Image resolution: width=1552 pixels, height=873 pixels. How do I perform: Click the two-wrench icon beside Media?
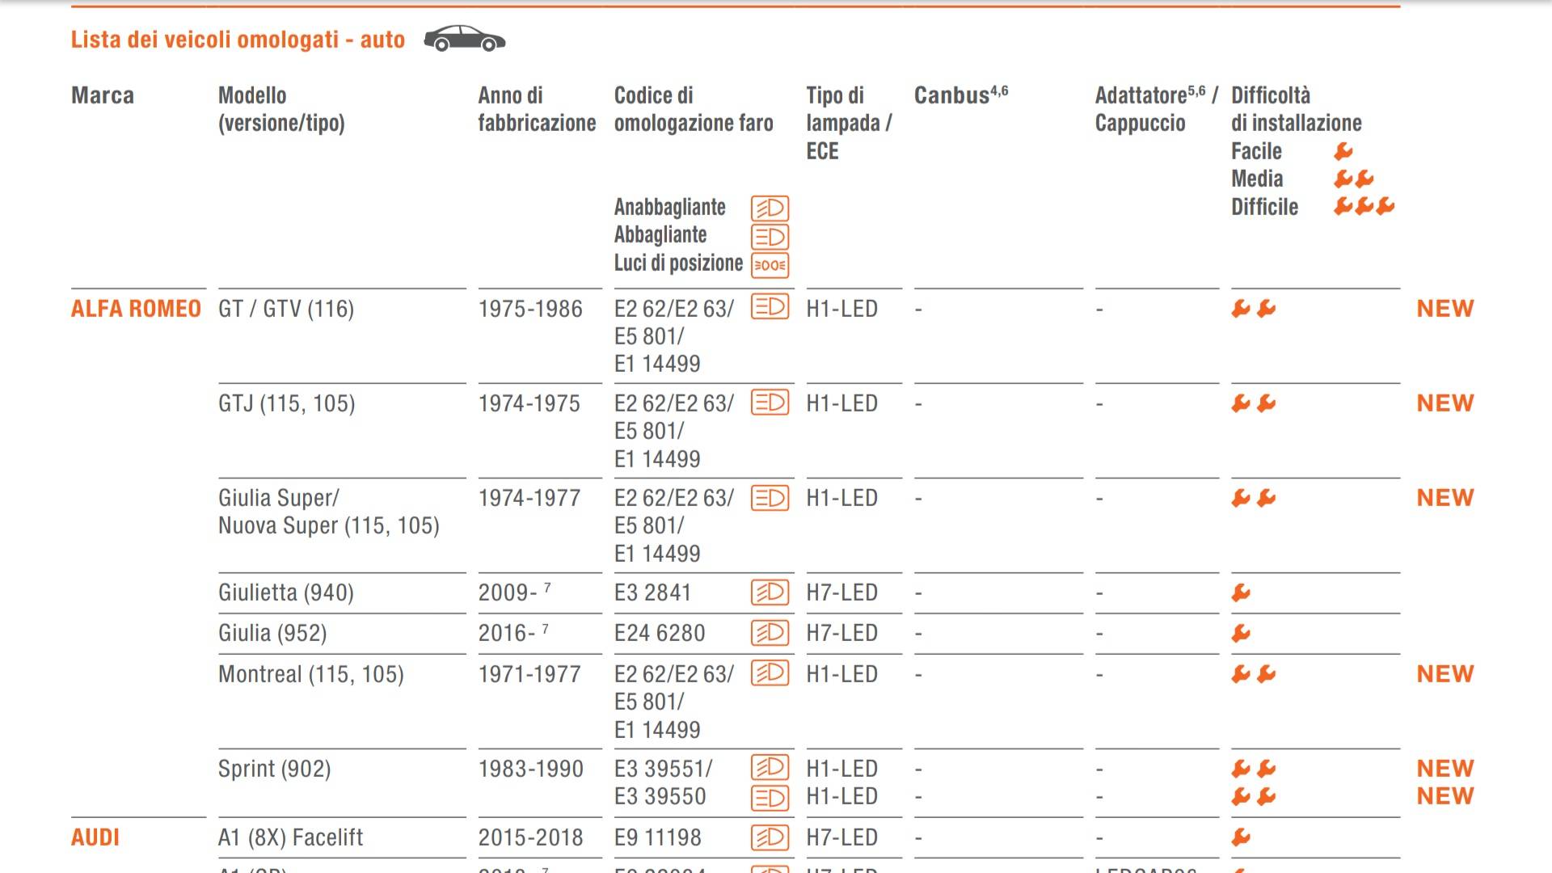(x=1354, y=179)
